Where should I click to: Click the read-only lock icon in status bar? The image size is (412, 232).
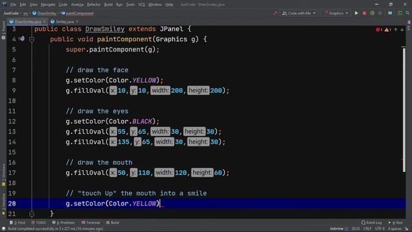(x=406, y=229)
